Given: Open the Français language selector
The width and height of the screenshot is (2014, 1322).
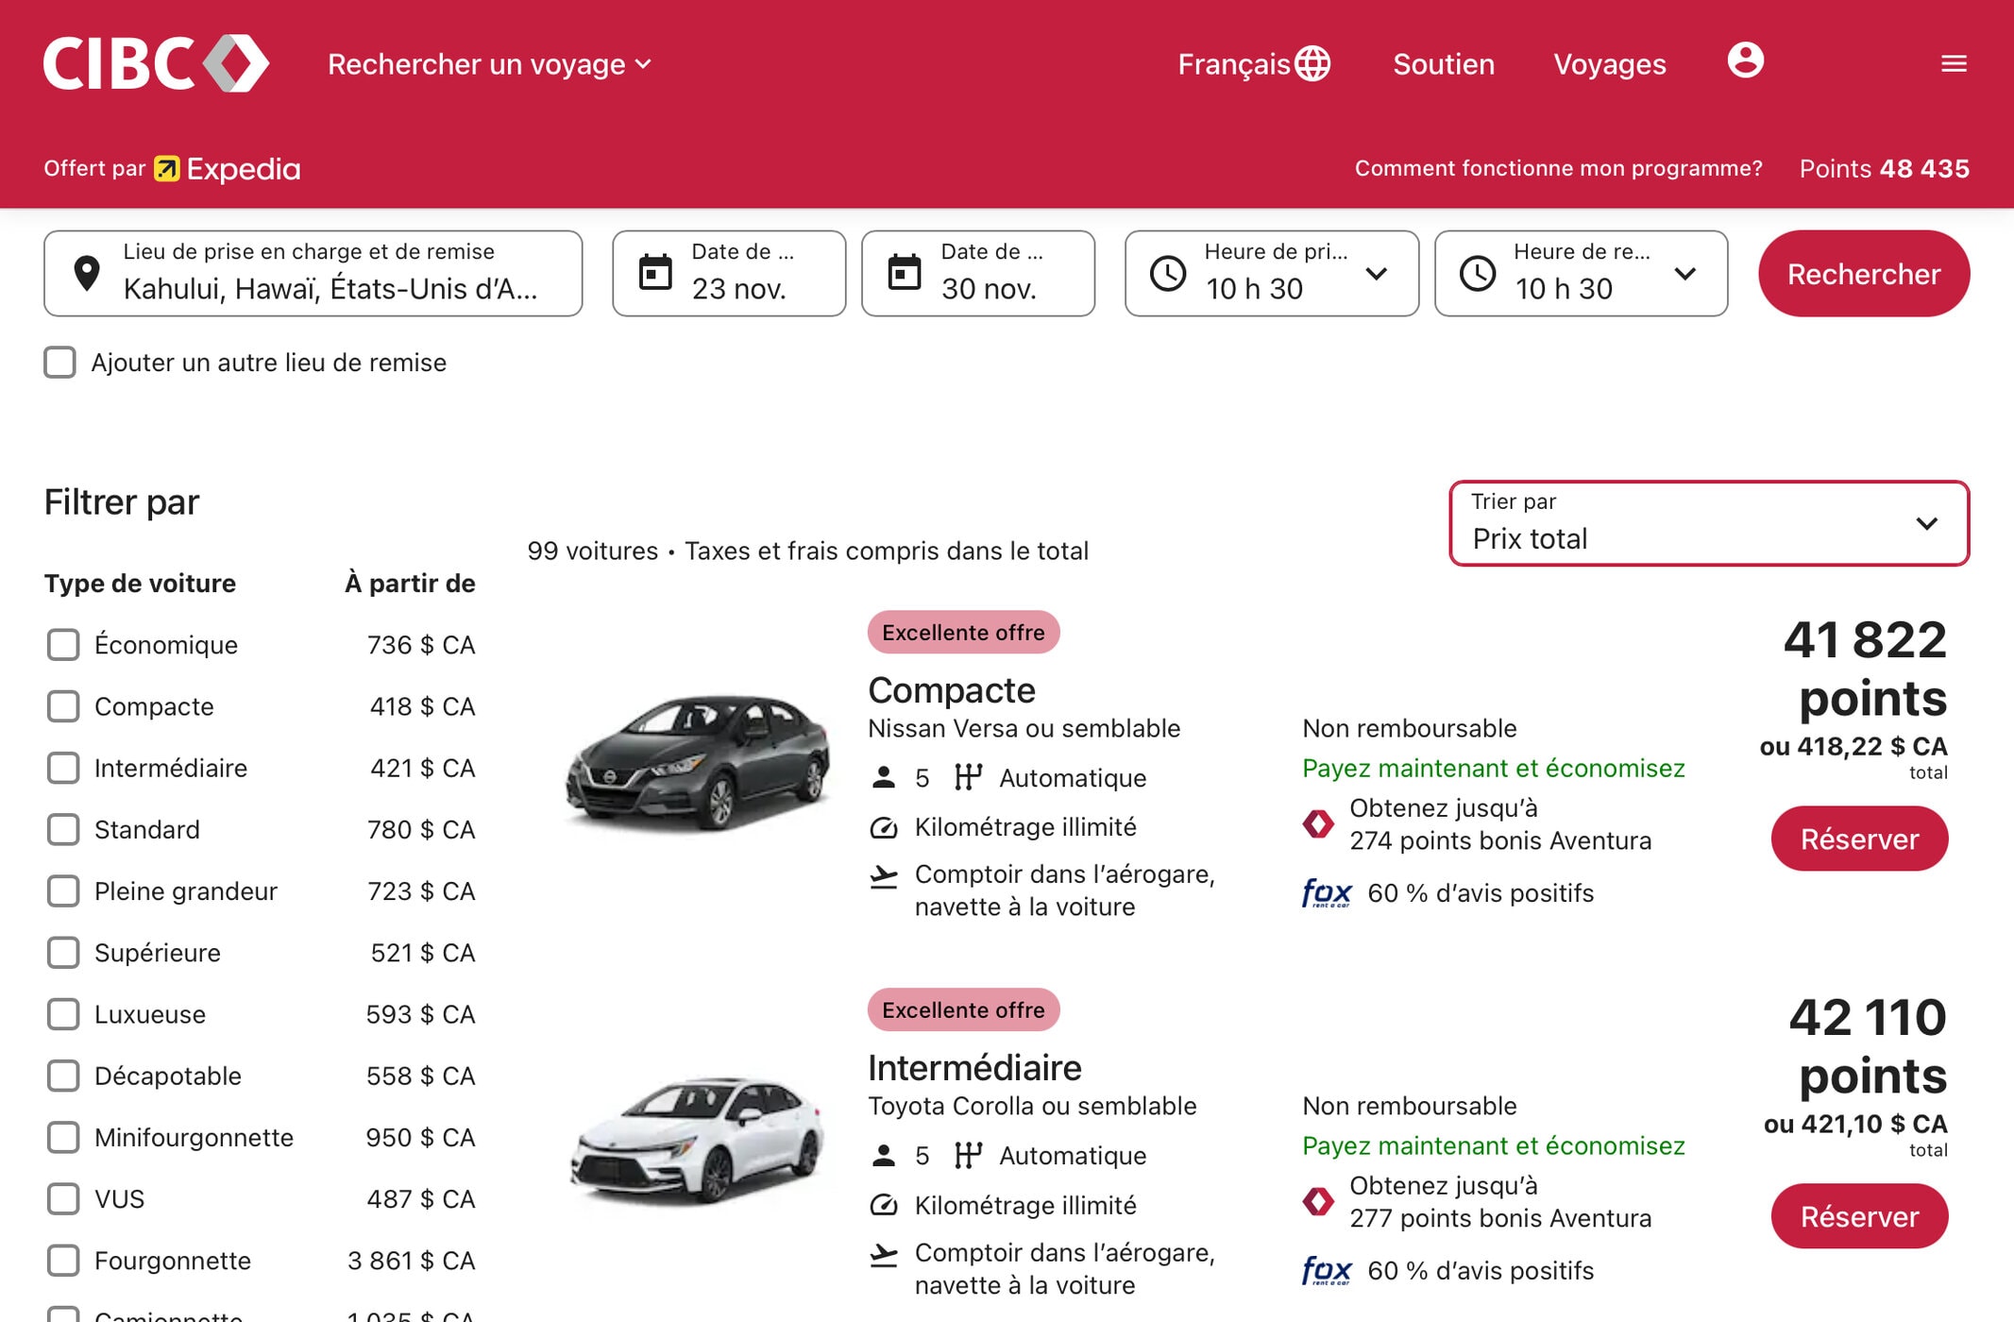Looking at the screenshot, I should pos(1254,63).
